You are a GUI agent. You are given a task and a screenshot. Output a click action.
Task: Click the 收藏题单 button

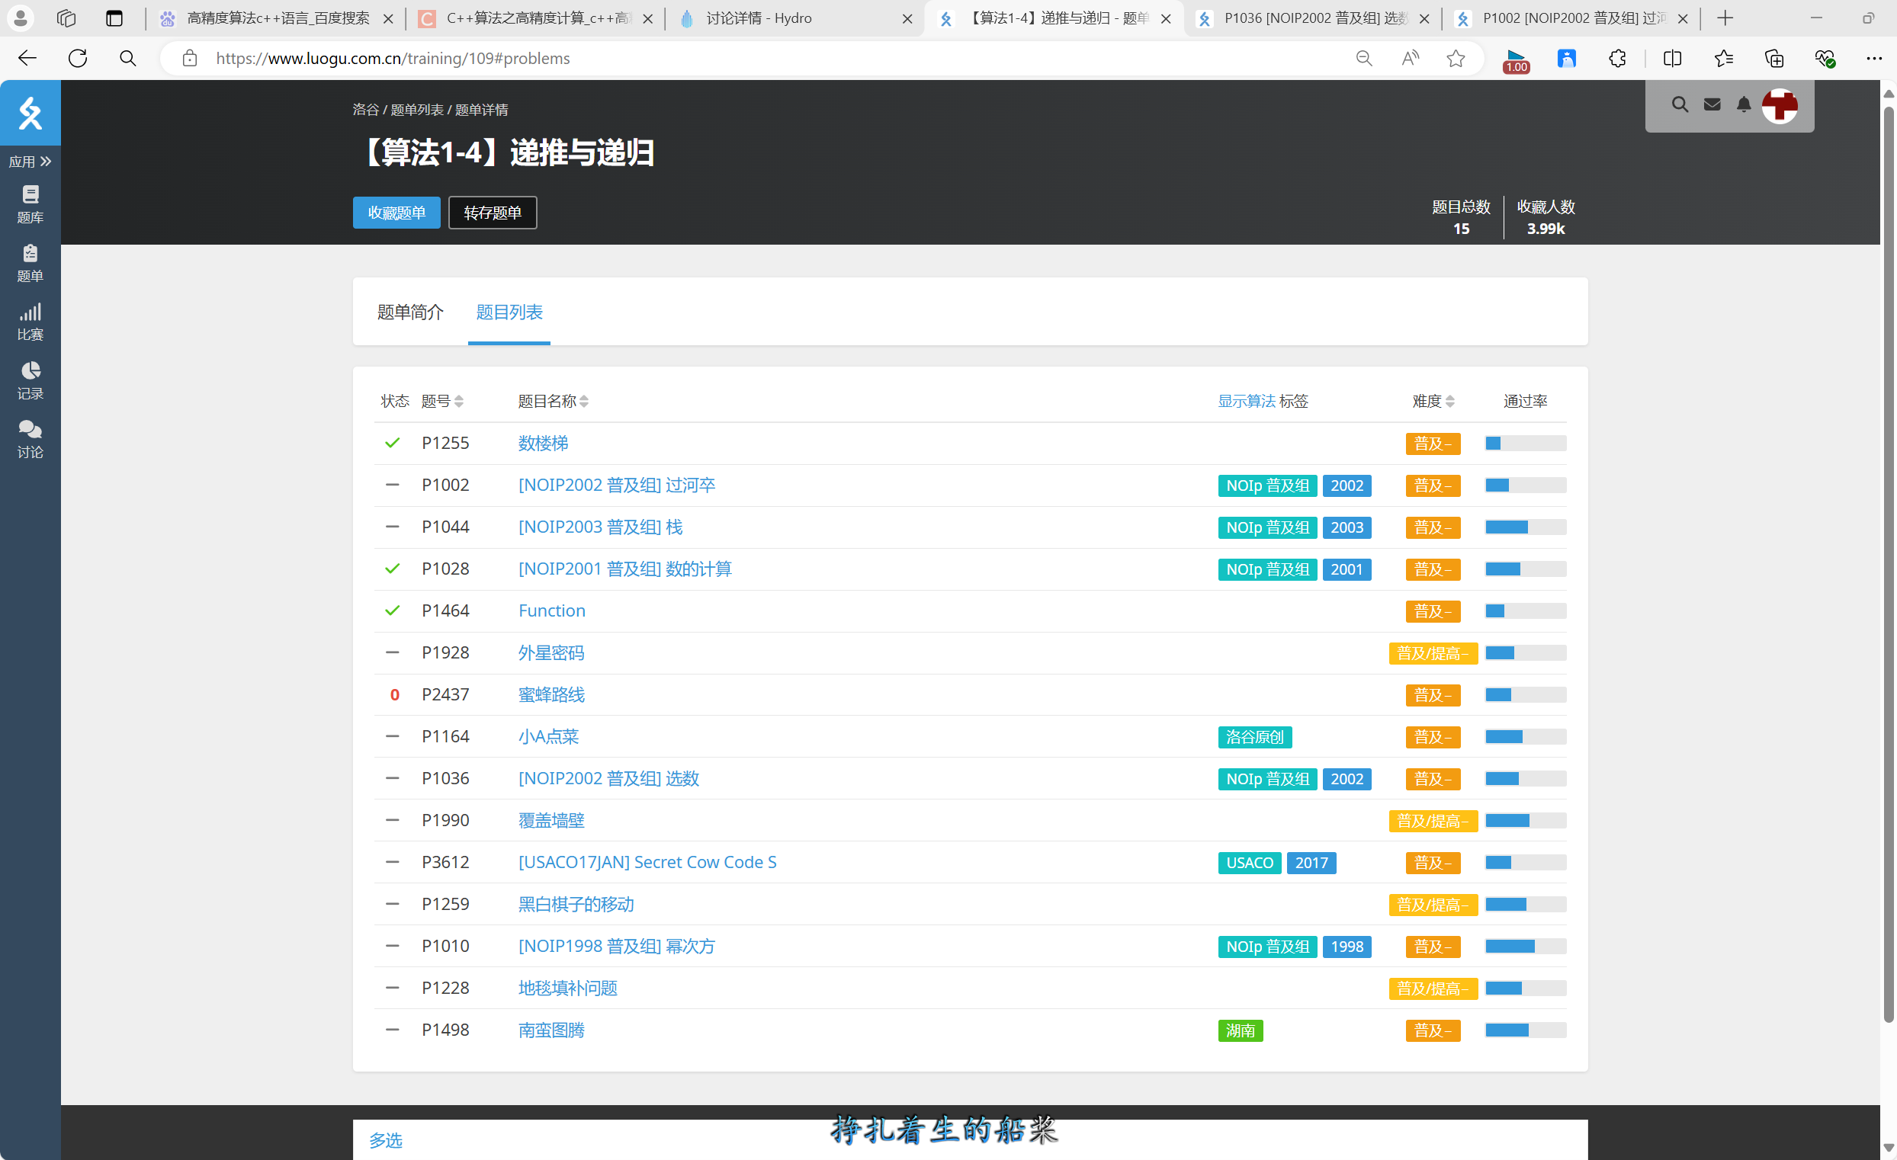396,213
